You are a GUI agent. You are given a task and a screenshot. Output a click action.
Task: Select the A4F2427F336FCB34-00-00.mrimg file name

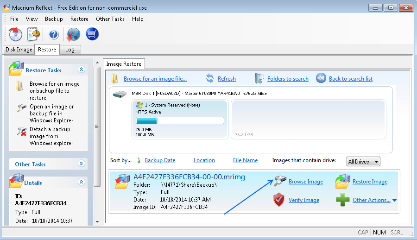(189, 177)
